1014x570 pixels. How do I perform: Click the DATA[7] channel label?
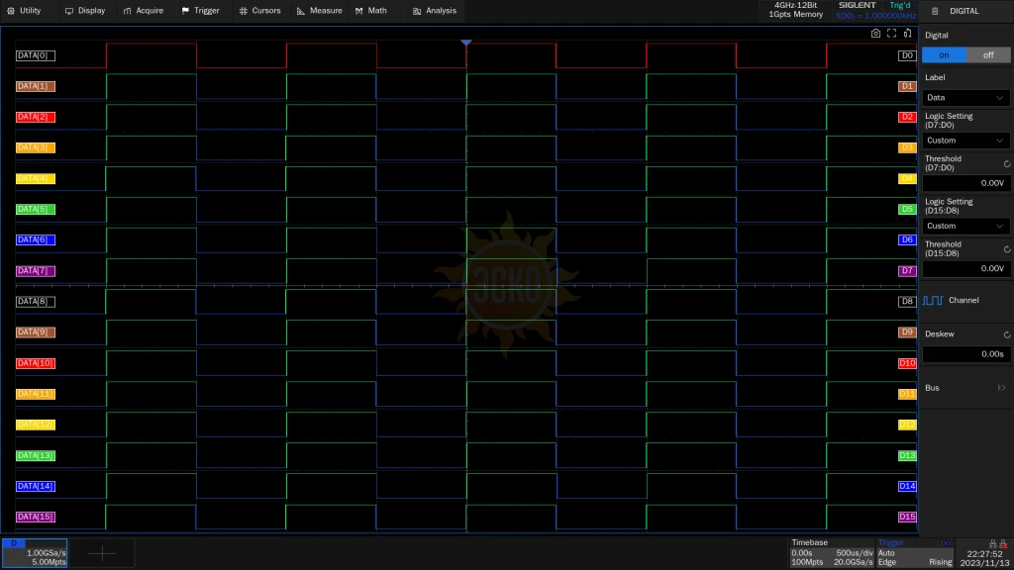coord(36,271)
